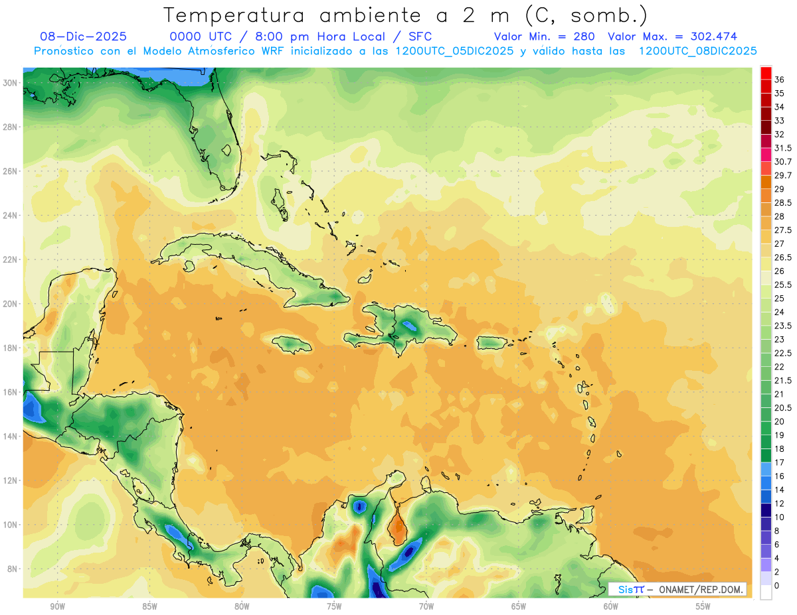The image size is (797, 615).
Task: Click the 21.5 label on the color scale
Action: pyautogui.click(x=782, y=380)
